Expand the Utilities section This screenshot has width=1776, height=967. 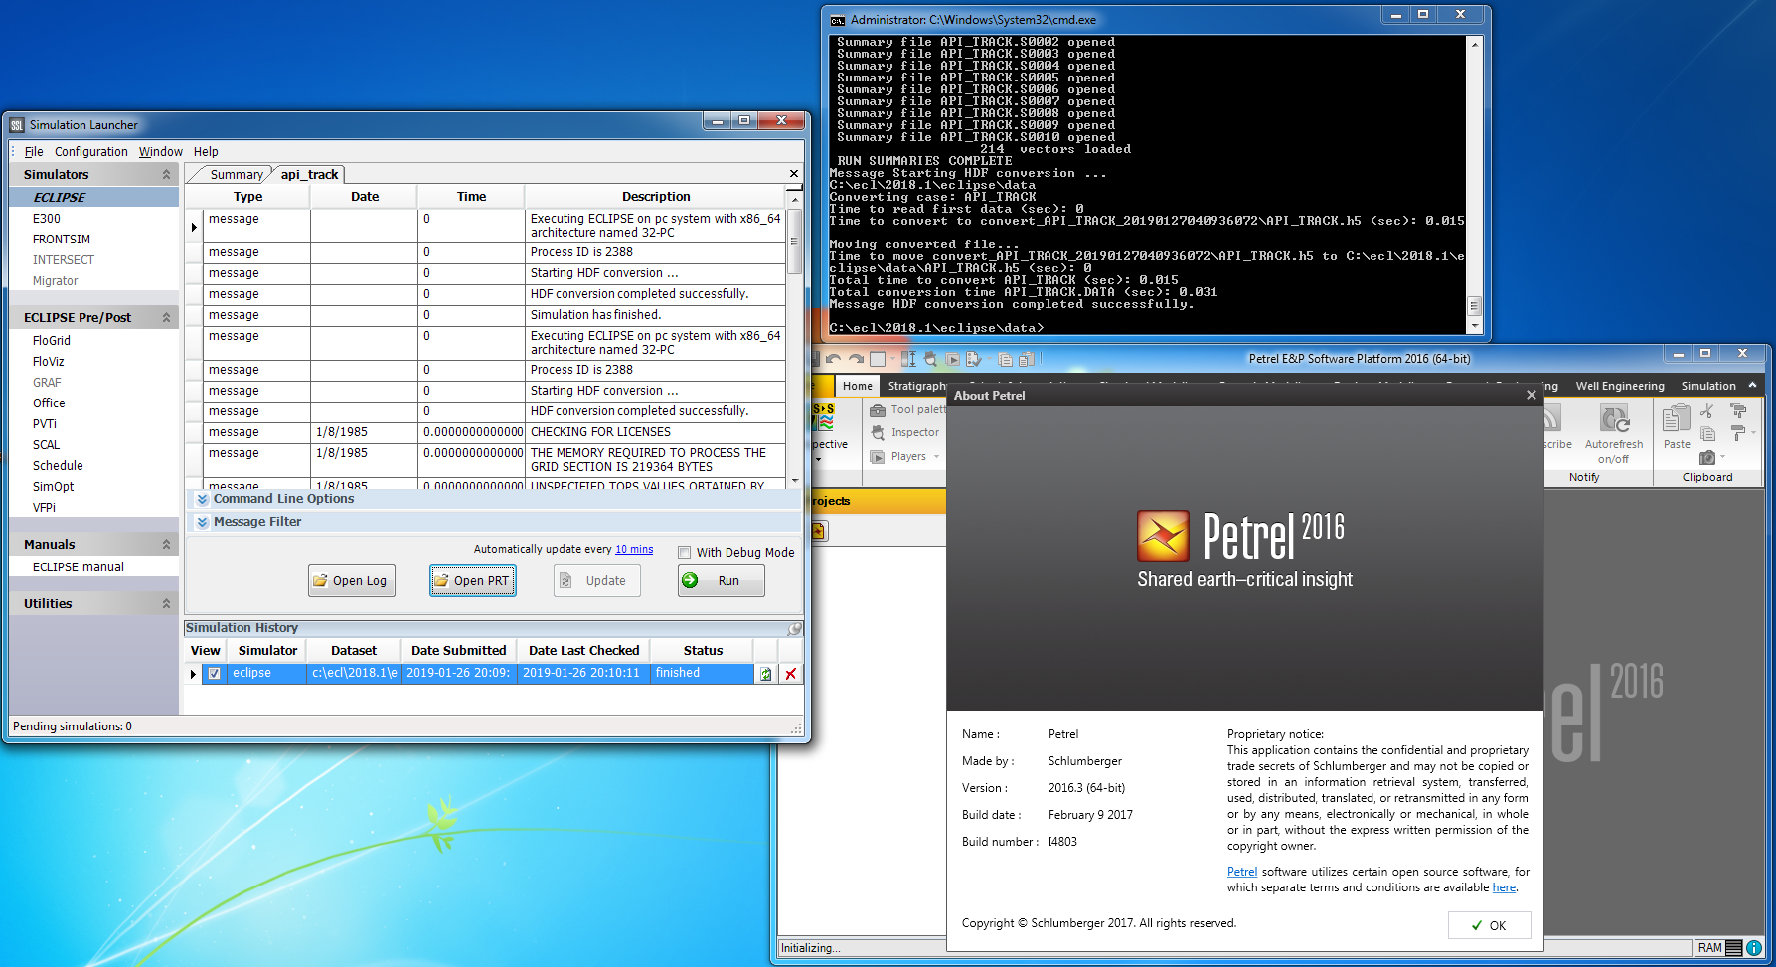coord(166,604)
